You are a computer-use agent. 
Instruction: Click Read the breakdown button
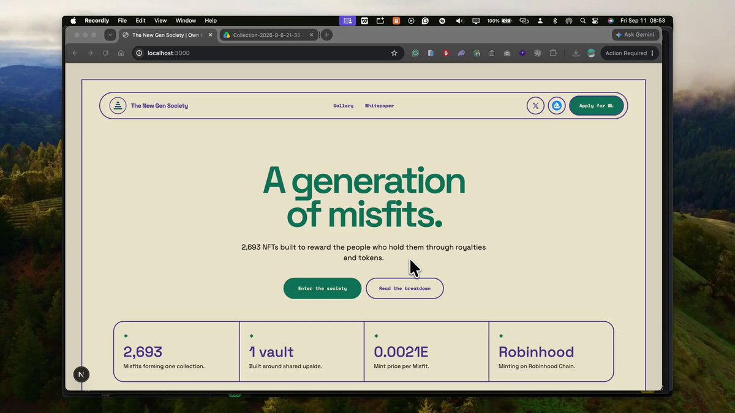[405, 288]
